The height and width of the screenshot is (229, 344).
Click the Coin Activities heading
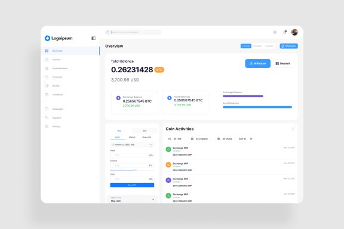[180, 129]
